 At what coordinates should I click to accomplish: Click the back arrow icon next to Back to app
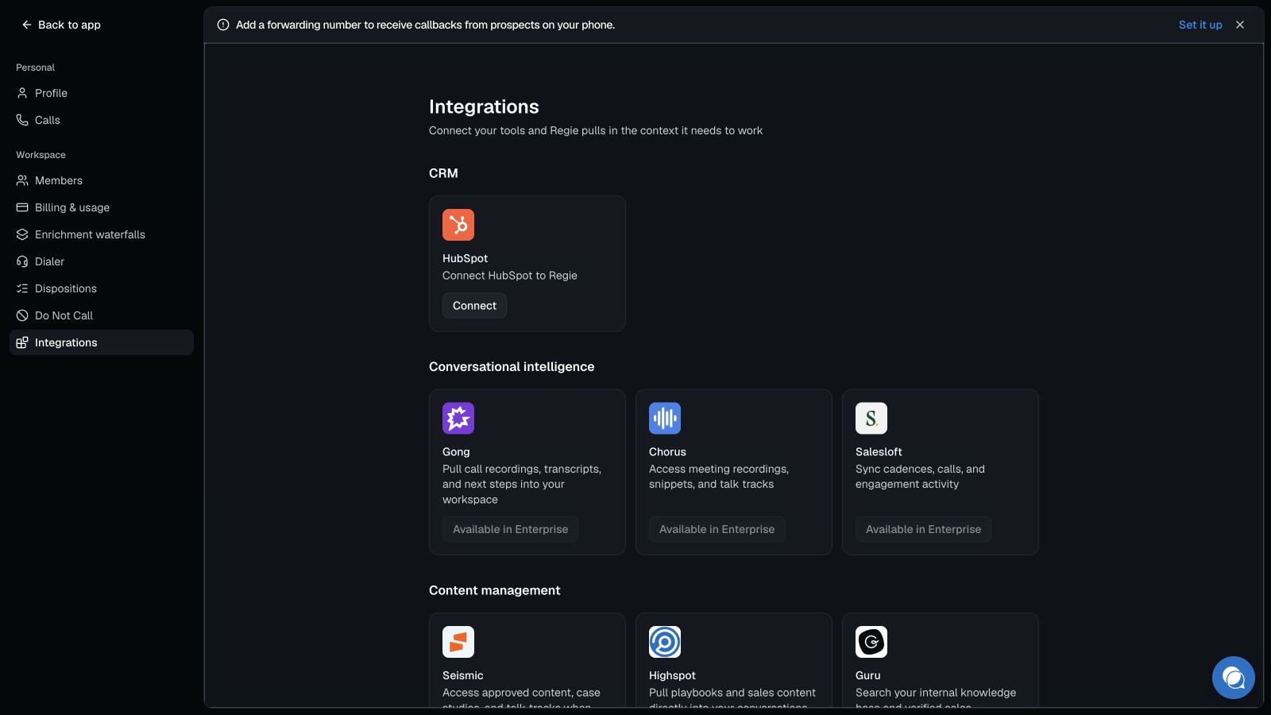pos(27,25)
